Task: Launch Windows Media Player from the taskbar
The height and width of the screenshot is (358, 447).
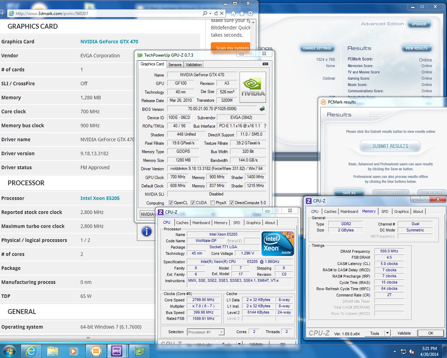Action: pos(74,351)
